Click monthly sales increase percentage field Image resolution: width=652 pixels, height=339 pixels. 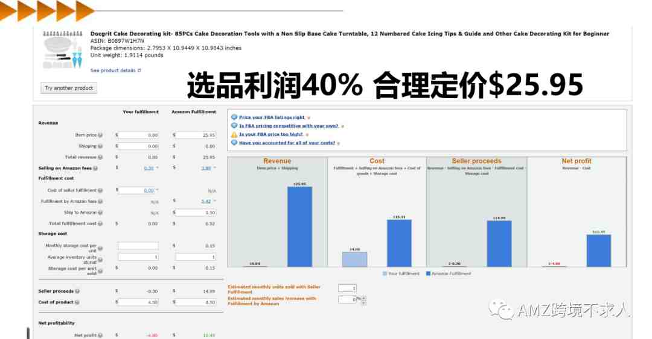click(347, 300)
